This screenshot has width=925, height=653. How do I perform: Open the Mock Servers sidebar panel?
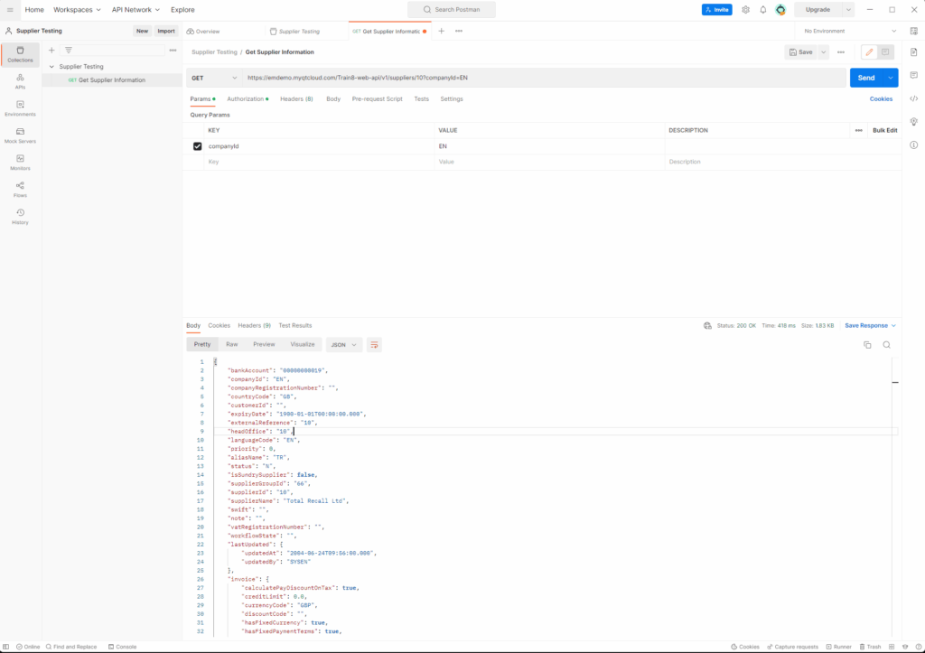[20, 135]
